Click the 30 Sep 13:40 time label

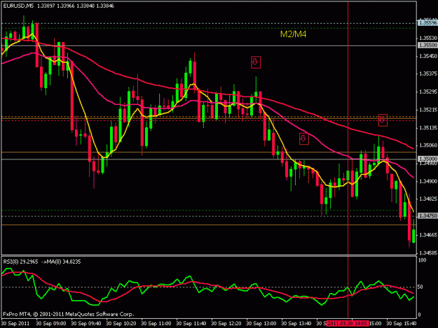(x=296, y=324)
